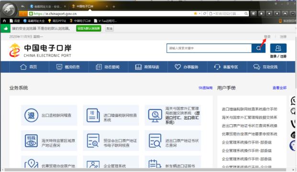This screenshot has height=172, width=297.
Task: Go back with the orange back button
Action: tap(23, 14)
